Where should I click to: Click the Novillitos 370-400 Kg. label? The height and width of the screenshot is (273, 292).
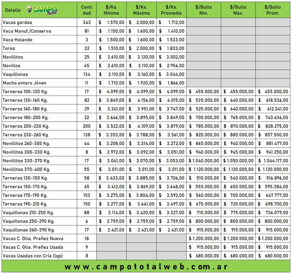(x=26, y=169)
